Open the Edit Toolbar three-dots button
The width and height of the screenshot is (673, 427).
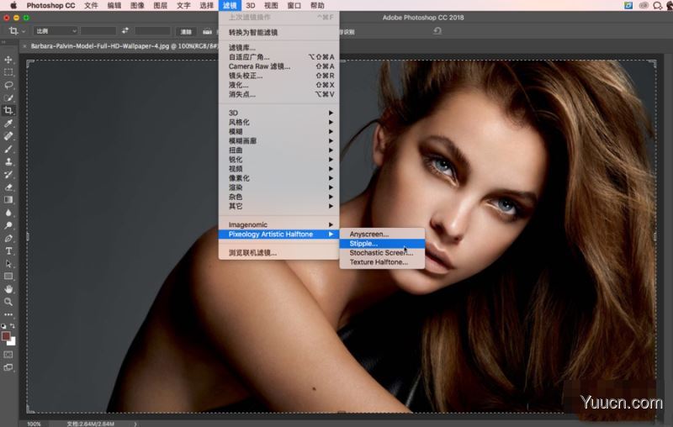click(x=8, y=314)
